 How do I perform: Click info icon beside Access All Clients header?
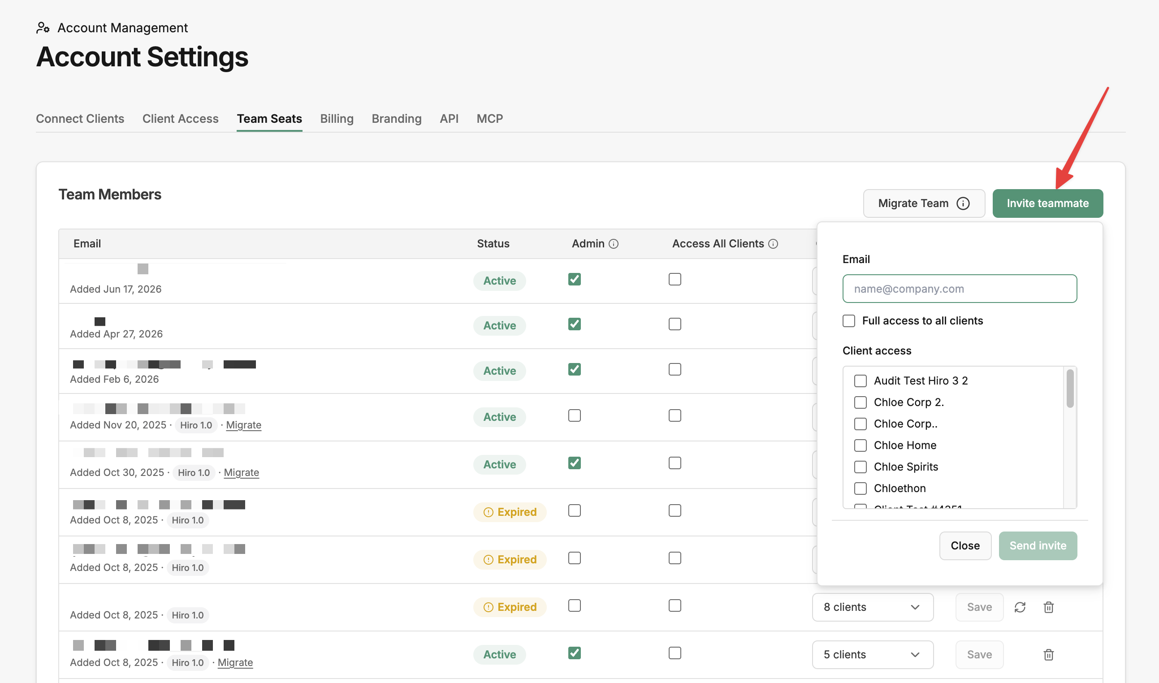pyautogui.click(x=773, y=244)
